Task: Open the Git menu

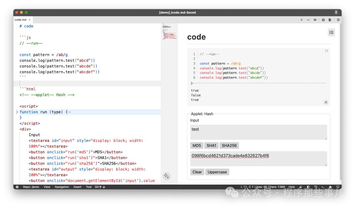Action: point(97,187)
